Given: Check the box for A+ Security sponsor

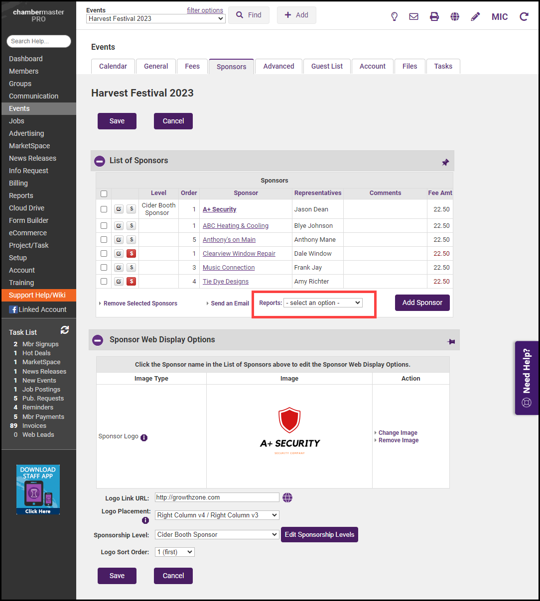Looking at the screenshot, I should click(x=104, y=209).
